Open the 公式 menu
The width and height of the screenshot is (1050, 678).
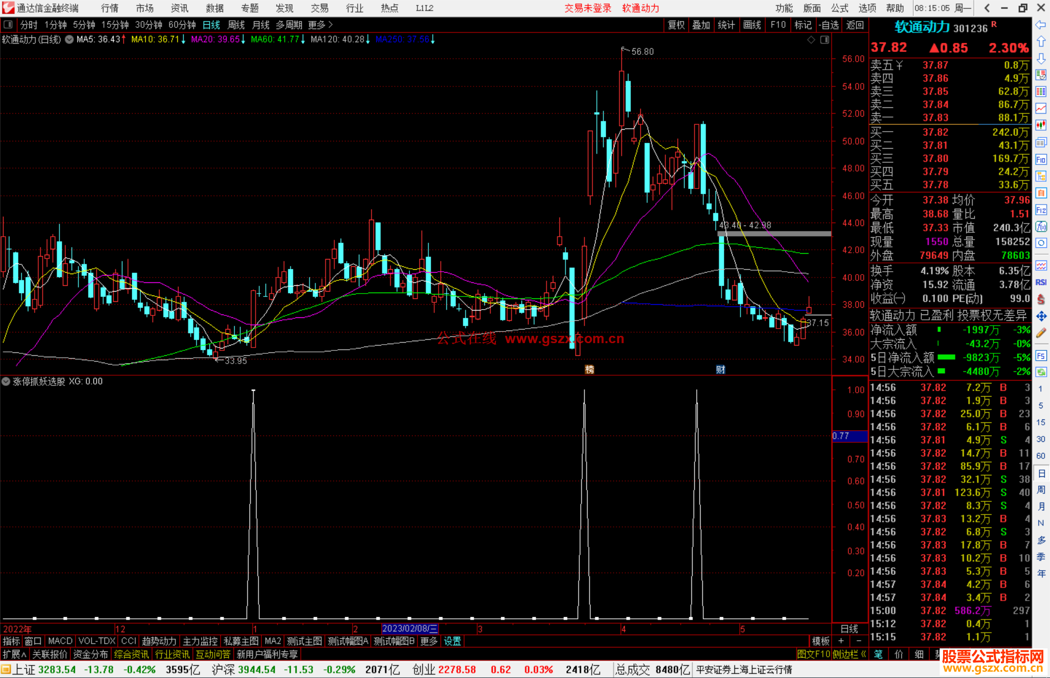pyautogui.click(x=840, y=8)
